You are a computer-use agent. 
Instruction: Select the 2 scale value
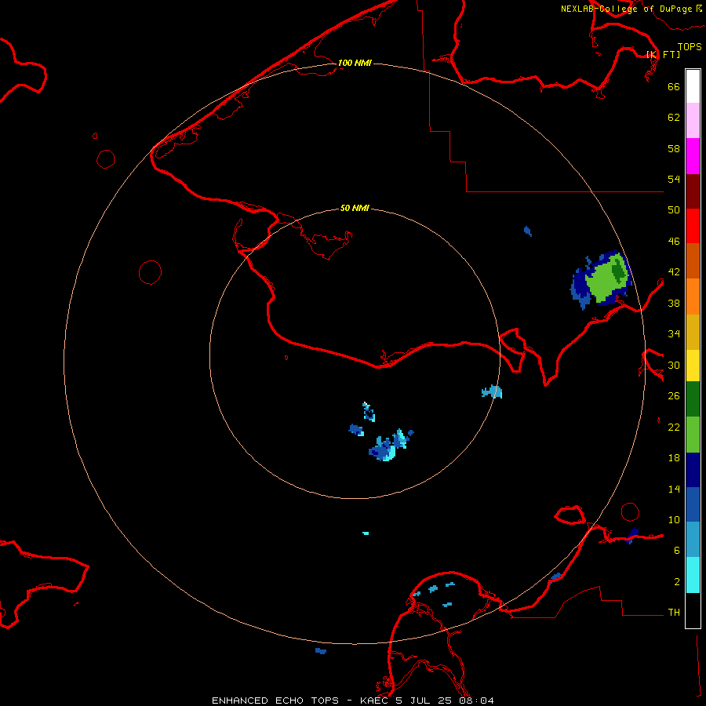pos(677,582)
